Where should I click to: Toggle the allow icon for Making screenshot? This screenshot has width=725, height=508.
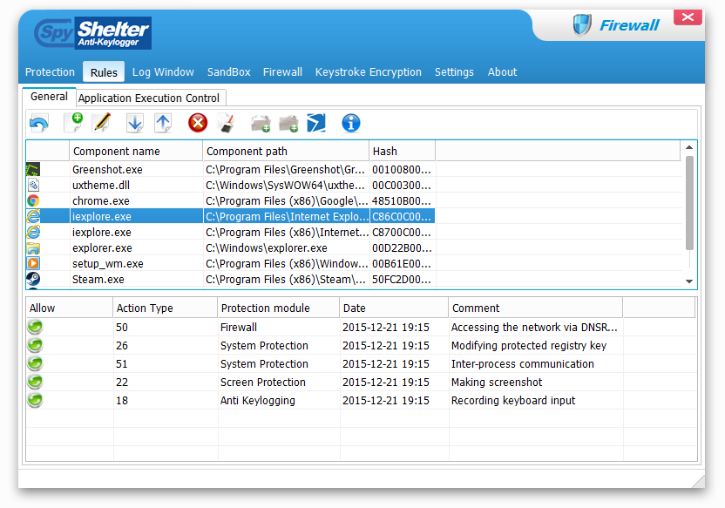[x=35, y=382]
